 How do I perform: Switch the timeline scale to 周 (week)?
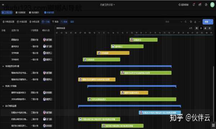tap(197, 28)
